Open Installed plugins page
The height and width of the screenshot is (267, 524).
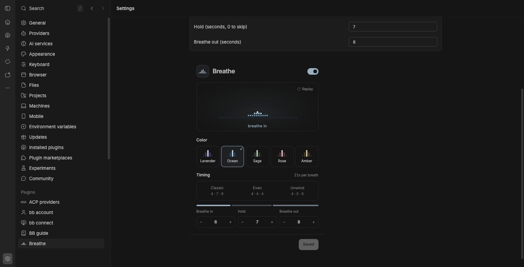coord(61,147)
